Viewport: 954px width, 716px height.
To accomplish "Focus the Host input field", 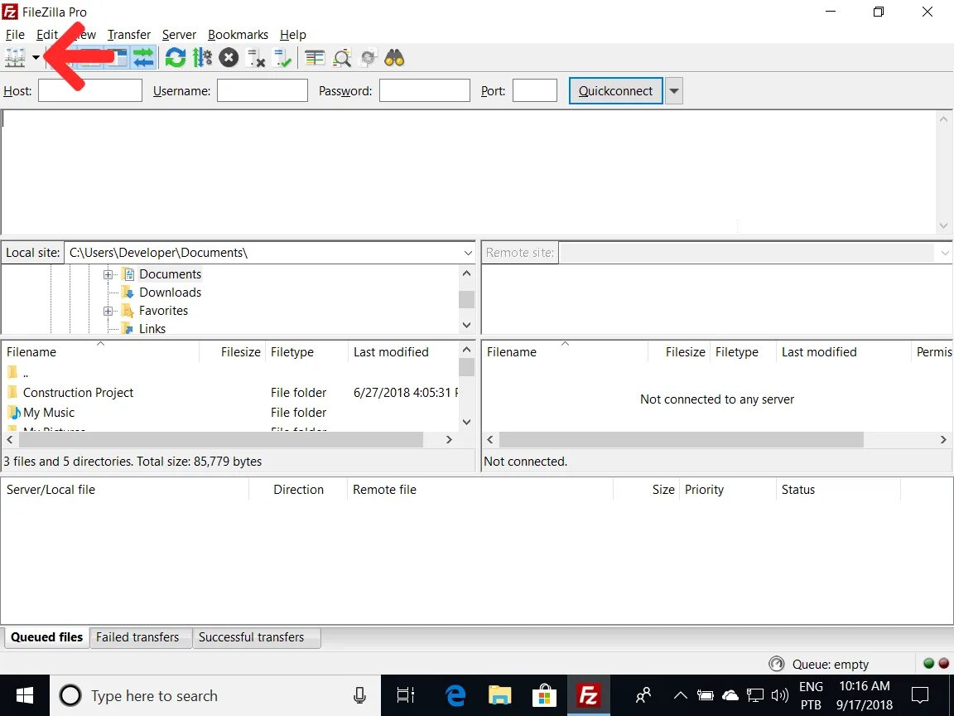I will (90, 90).
